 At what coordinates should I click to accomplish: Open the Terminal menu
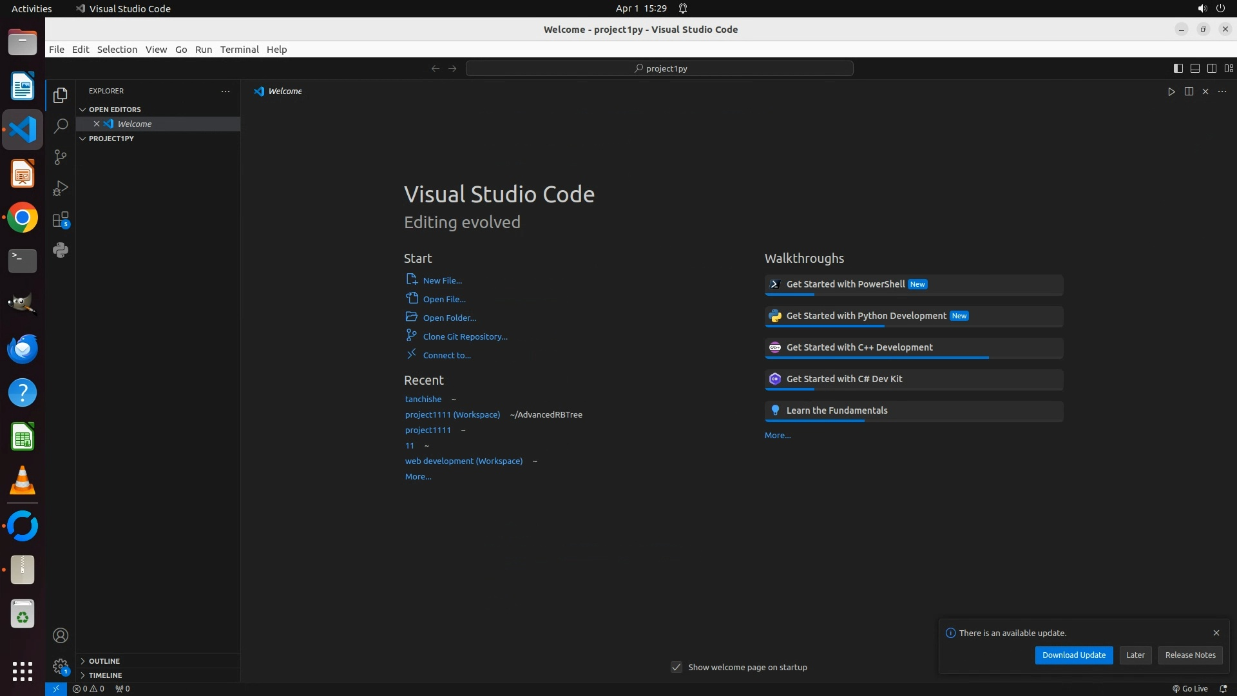point(239,50)
